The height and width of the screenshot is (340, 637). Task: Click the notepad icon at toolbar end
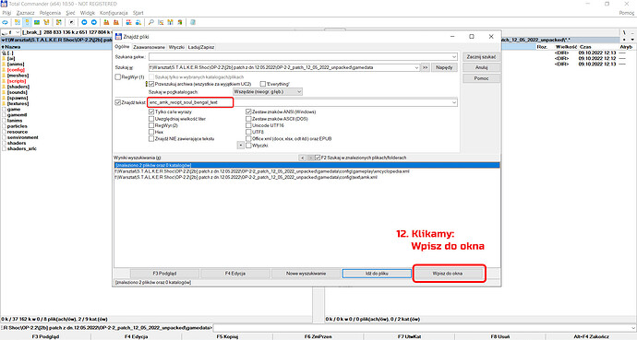(x=193, y=22)
